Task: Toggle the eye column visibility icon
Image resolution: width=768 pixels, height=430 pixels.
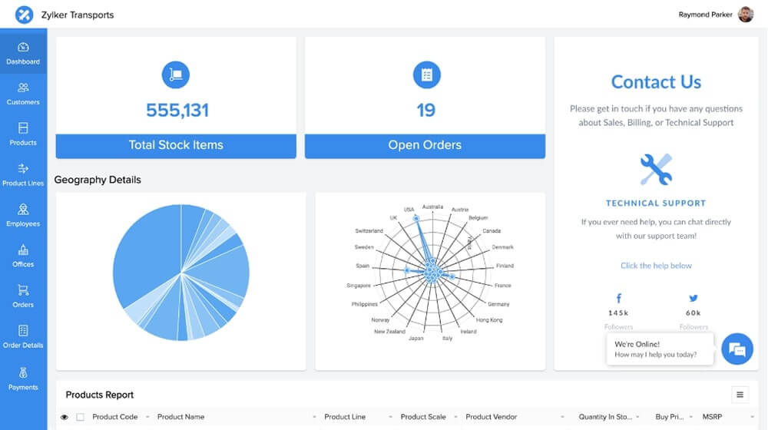Action: pyautogui.click(x=65, y=417)
